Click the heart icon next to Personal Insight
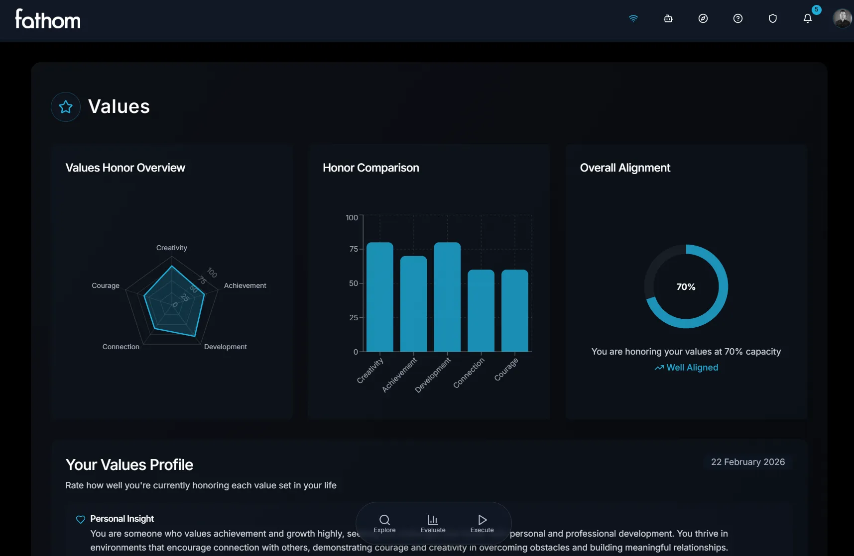 (x=80, y=519)
